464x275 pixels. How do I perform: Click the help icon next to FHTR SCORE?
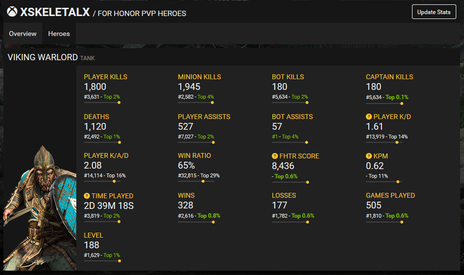pos(275,156)
